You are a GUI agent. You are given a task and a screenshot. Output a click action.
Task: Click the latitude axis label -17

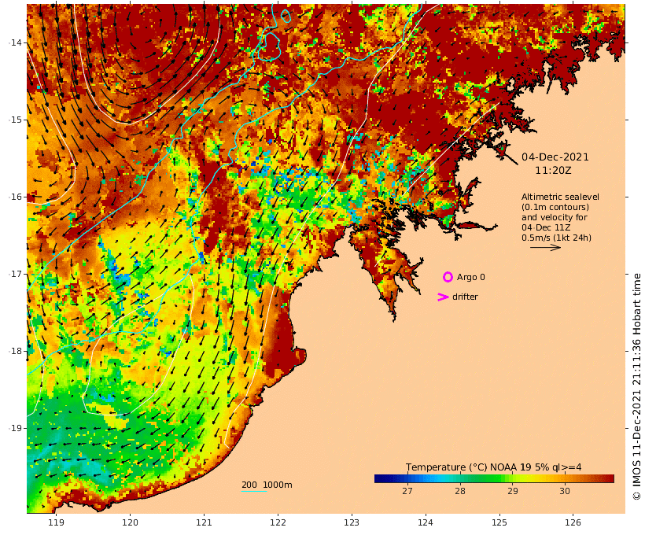click(x=16, y=274)
